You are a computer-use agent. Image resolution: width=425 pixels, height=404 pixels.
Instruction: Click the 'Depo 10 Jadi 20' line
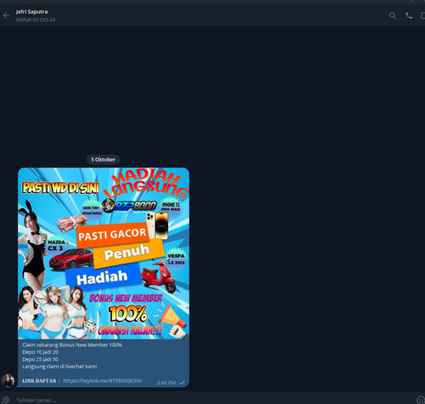pos(40,352)
